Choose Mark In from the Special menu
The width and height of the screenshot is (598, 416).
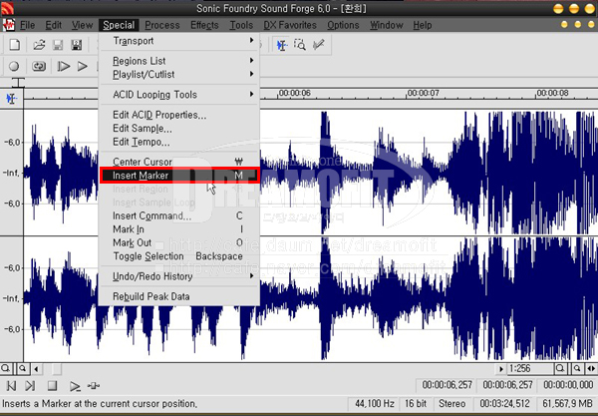pyautogui.click(x=179, y=229)
